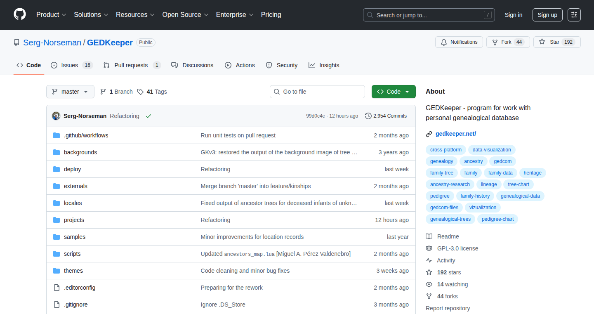Click the eye icon beside 14 watching
594x314 pixels.
tap(429, 284)
